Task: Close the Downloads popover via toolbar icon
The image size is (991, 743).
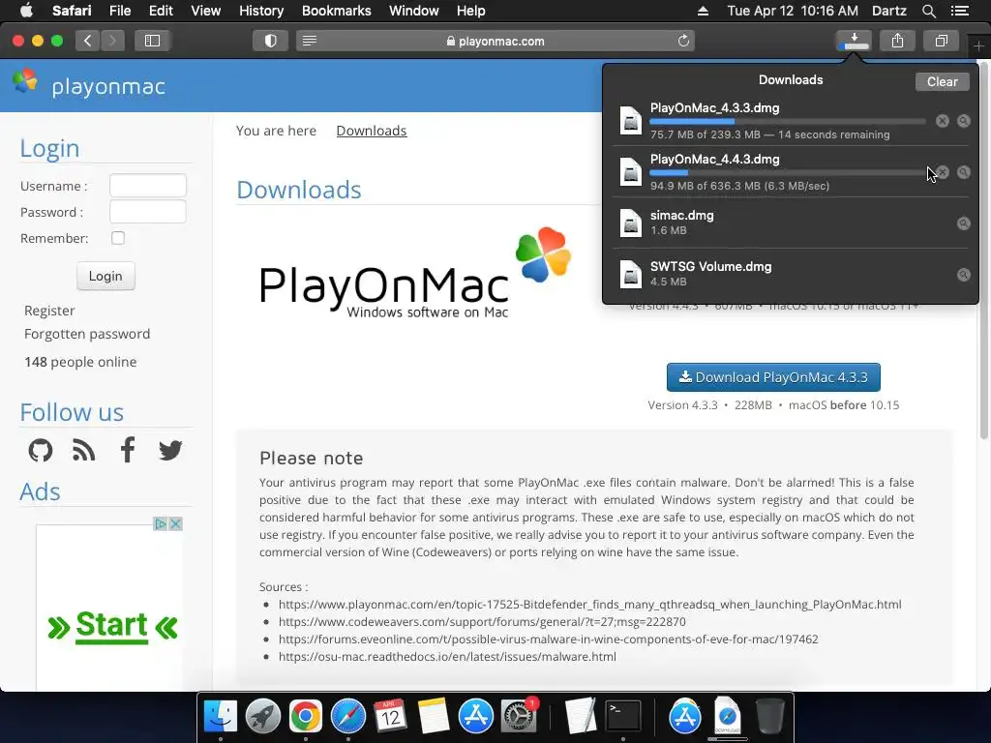Action: click(x=854, y=41)
